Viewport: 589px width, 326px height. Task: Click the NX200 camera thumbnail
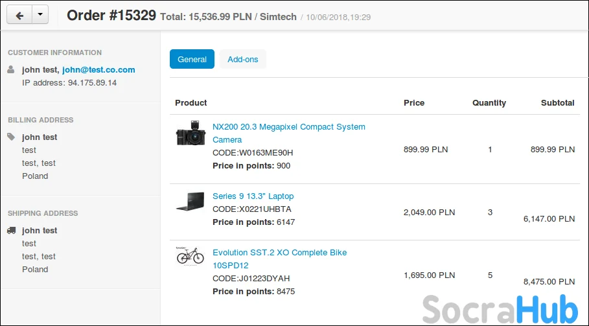tap(191, 134)
